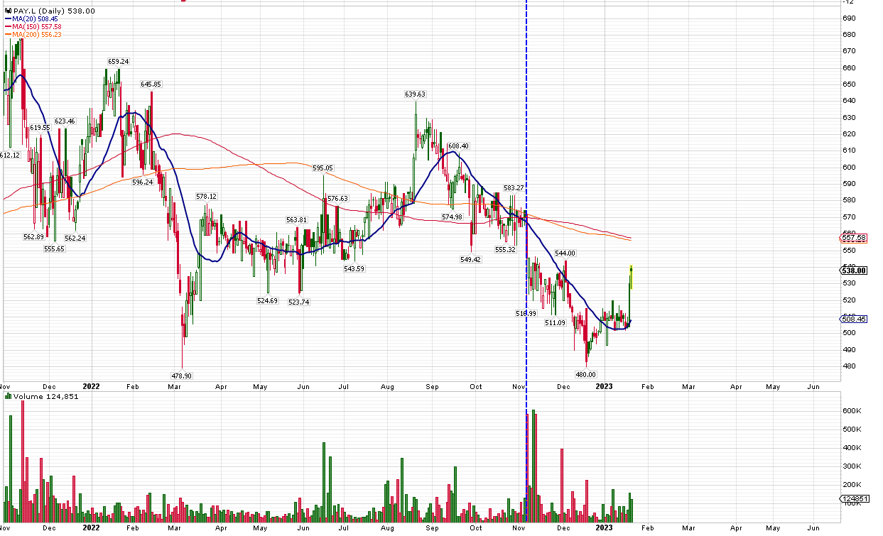Click the "MA(150) 557.58" legend text
Viewport: 883px width, 536px height.
click(38, 27)
